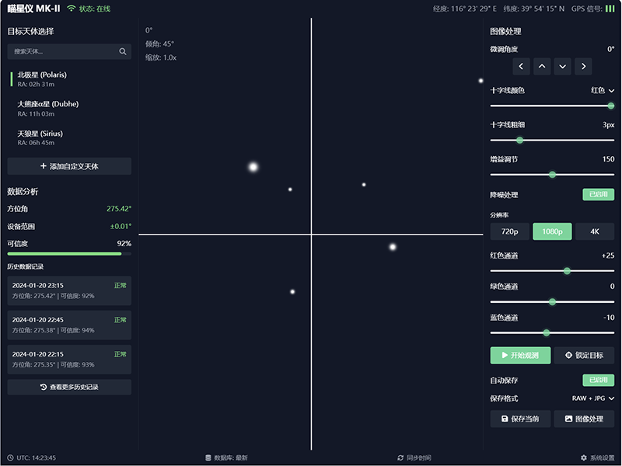Toggle the 降噪处理 已启用 switch
This screenshot has width=622, height=466.
click(598, 195)
